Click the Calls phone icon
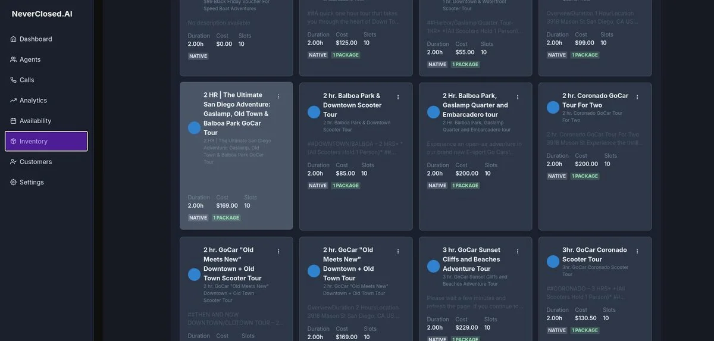The image size is (714, 341). [13, 80]
